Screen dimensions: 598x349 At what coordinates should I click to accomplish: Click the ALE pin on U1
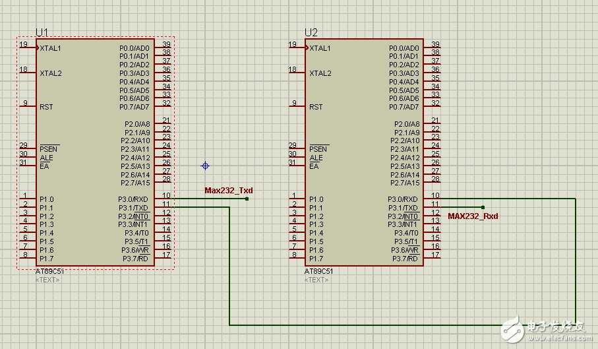pos(46,158)
